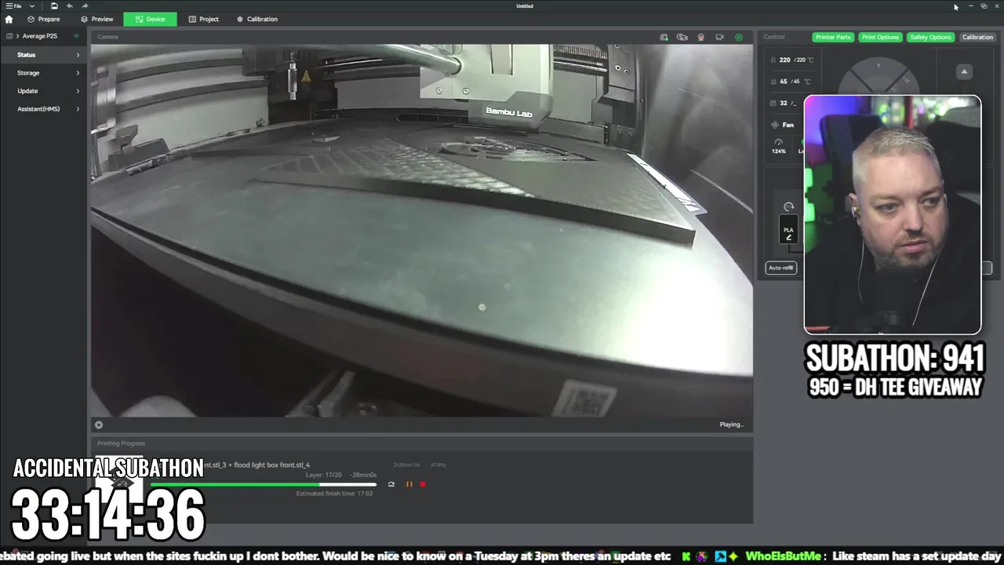Click the SD card status icon

coord(664,37)
